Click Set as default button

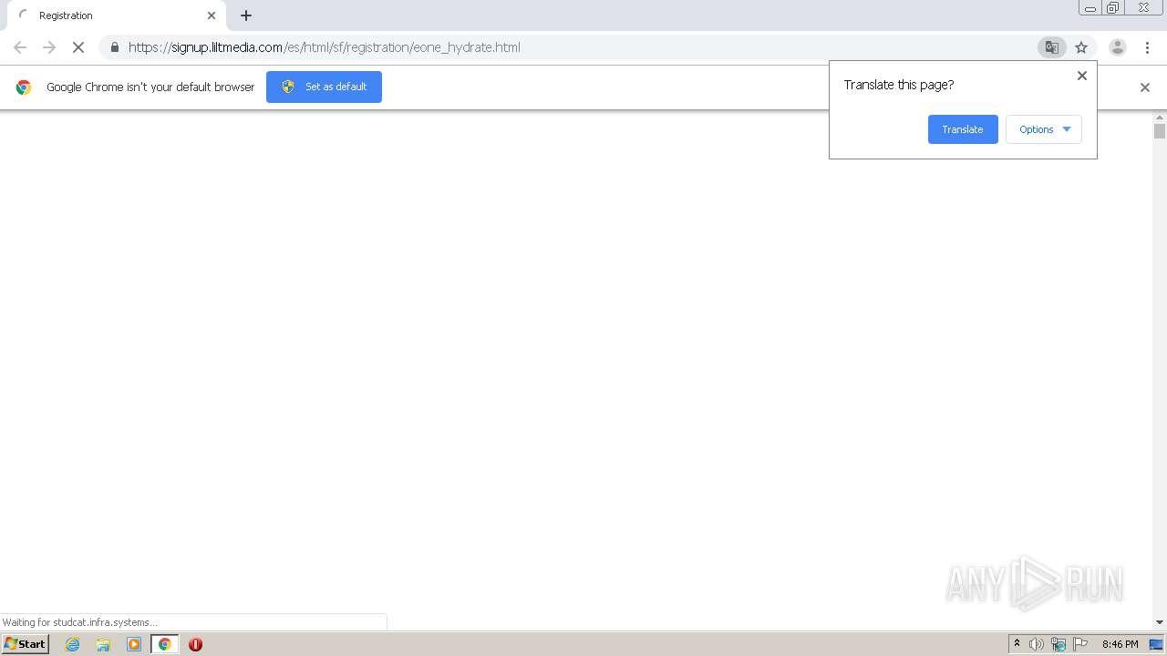(324, 87)
